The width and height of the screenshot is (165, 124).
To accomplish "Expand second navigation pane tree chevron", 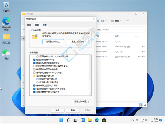I will pyautogui.click(x=23, y=82).
